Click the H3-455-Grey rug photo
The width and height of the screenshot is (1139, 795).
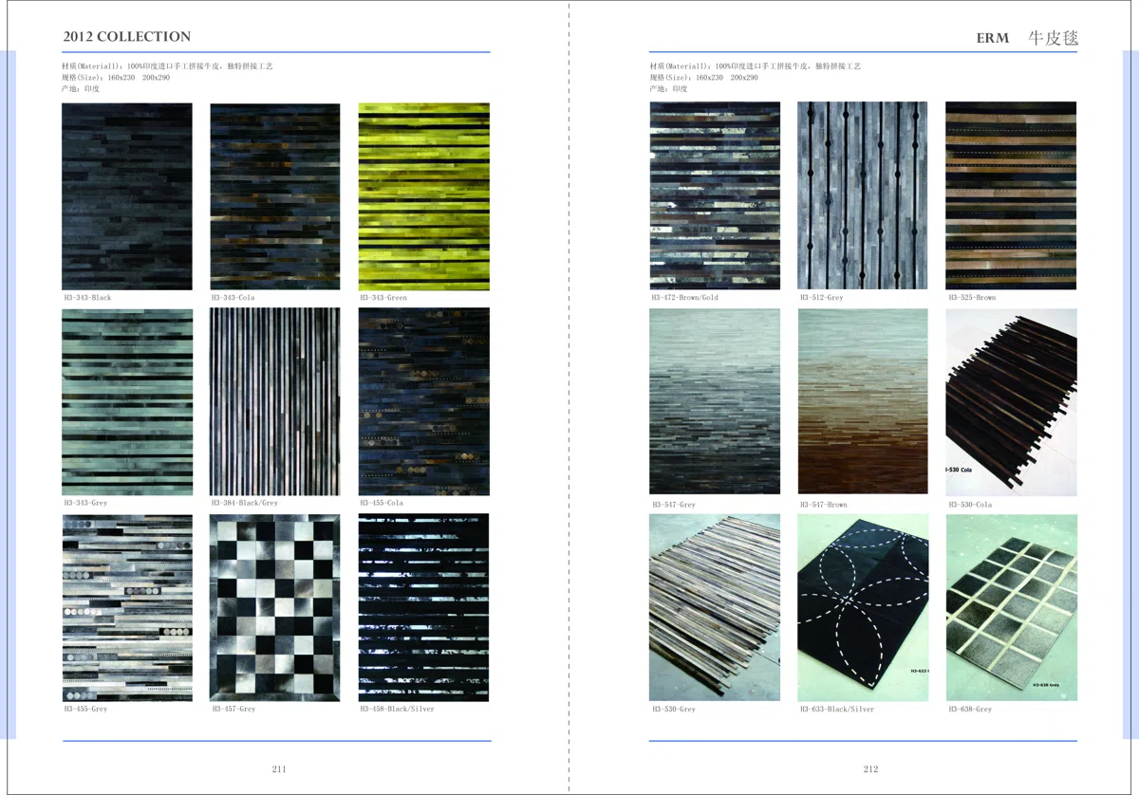click(x=127, y=608)
